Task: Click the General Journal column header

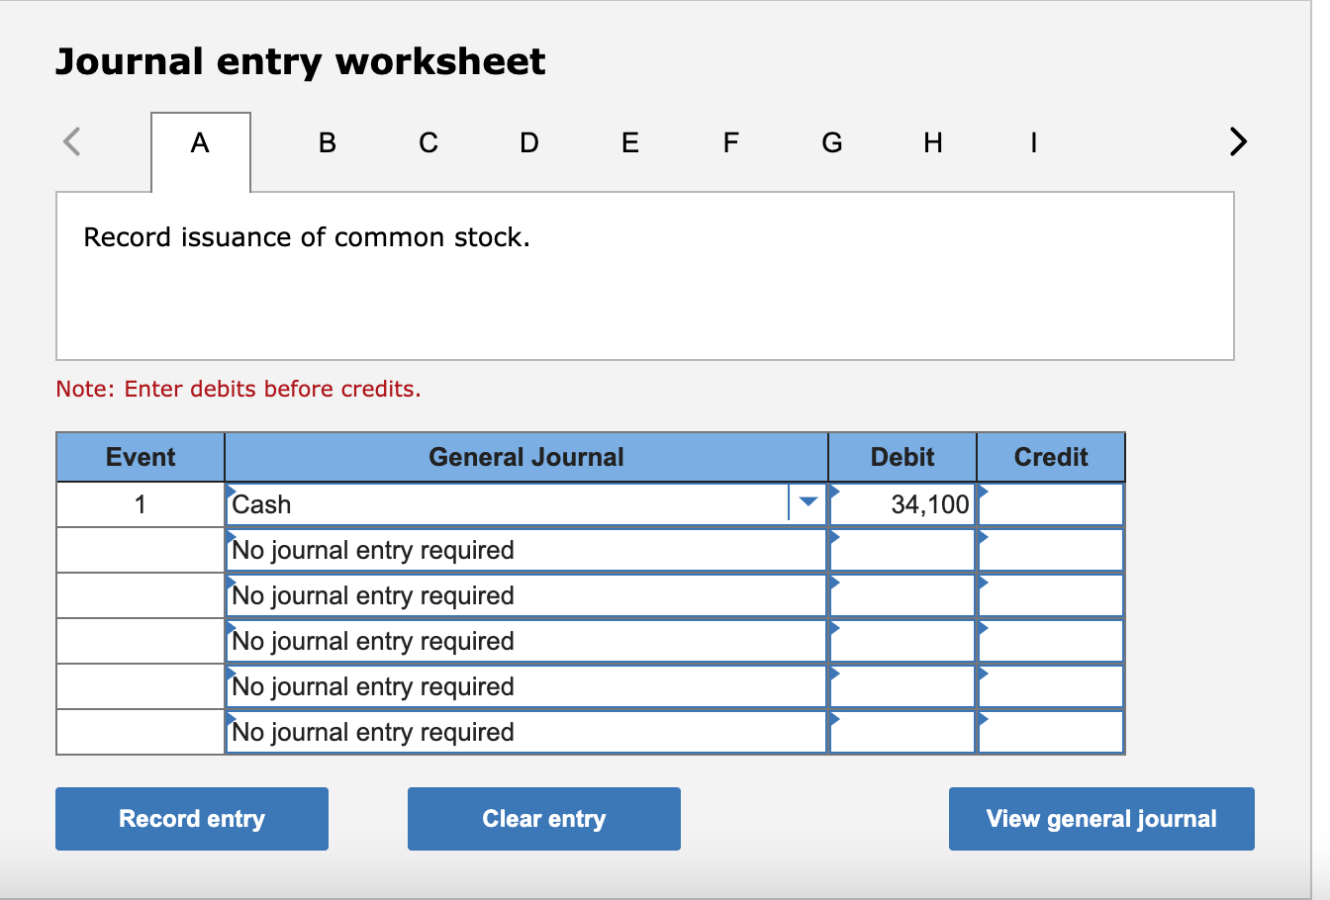Action: pos(526,457)
